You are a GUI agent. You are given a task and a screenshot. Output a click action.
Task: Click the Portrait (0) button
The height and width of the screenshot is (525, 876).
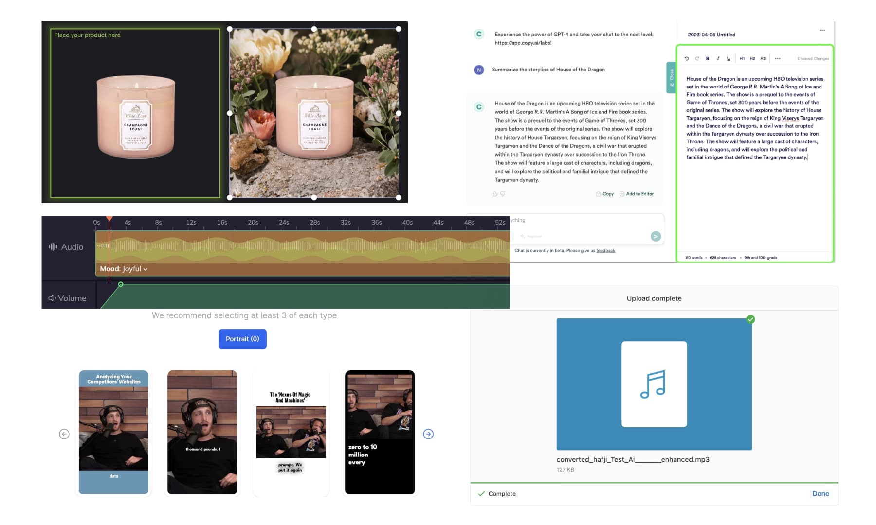point(242,339)
